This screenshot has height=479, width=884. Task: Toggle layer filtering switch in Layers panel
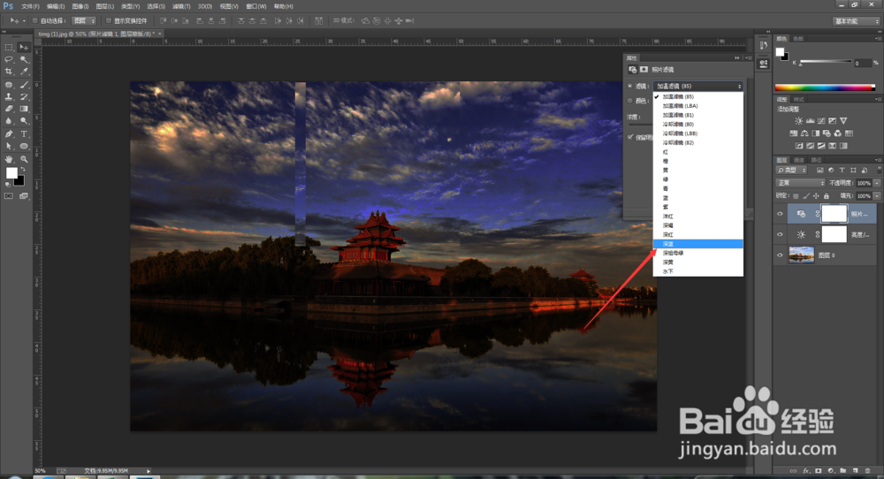pos(879,171)
